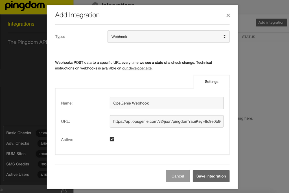Click the Add Integration dialog title

tap(77, 15)
